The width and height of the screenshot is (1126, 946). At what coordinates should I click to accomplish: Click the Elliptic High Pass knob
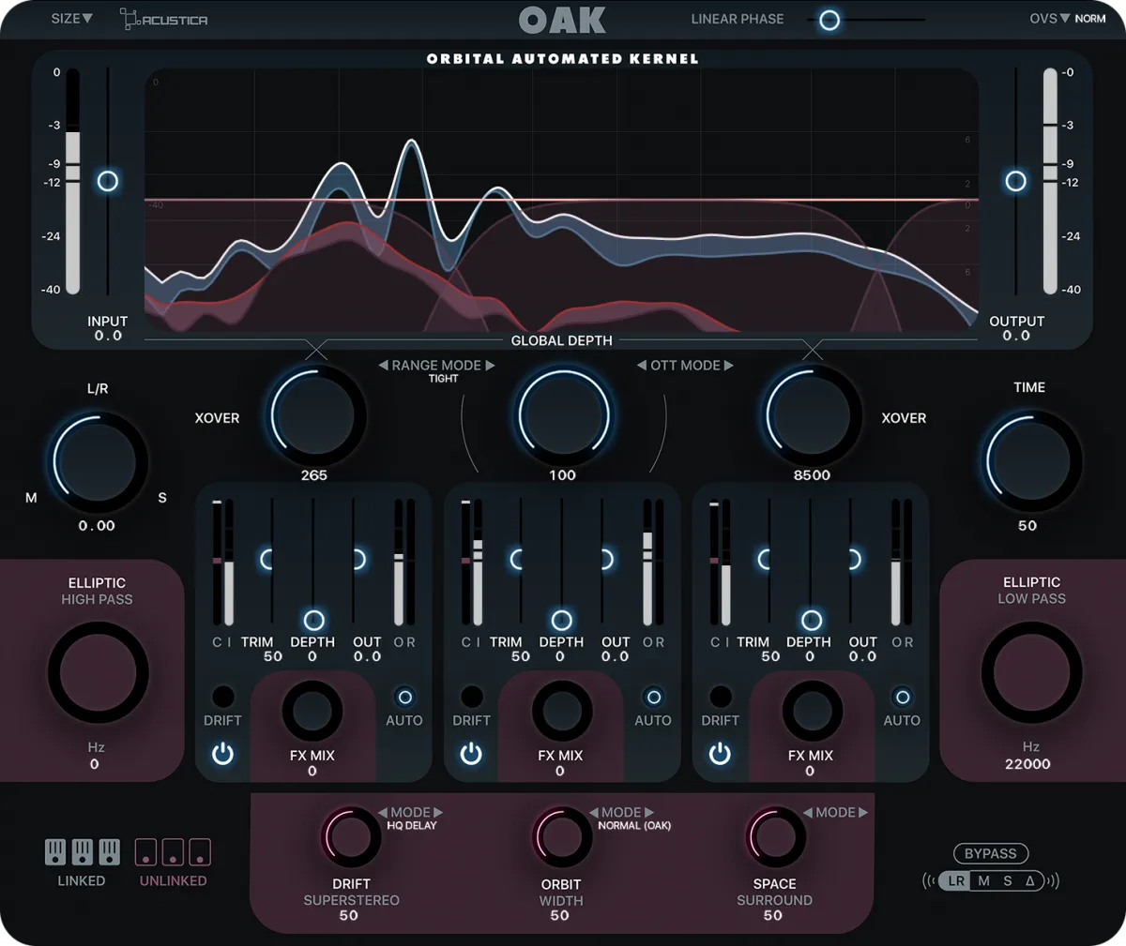98,672
